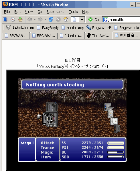Open the Tools menu
This screenshot has height=171, width=140.
point(73,11)
